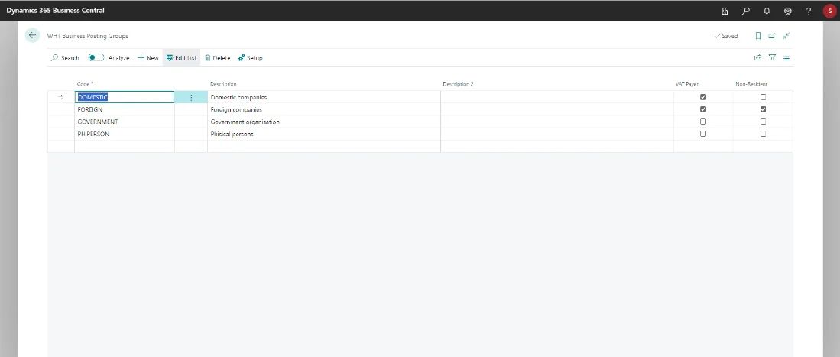Check VAT Payer for GOVERNMENT row
The width and height of the screenshot is (840, 357).
(x=703, y=122)
